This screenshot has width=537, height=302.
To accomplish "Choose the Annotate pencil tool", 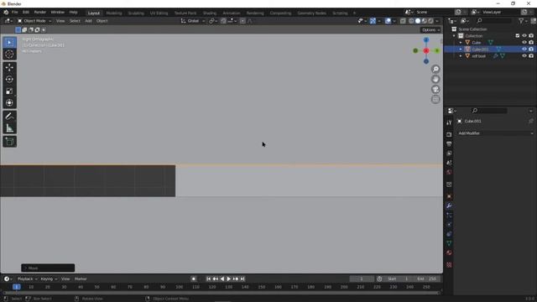I will click(9, 116).
